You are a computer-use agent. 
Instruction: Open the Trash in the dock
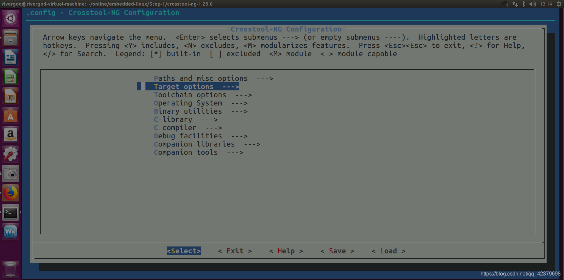[x=11, y=269]
